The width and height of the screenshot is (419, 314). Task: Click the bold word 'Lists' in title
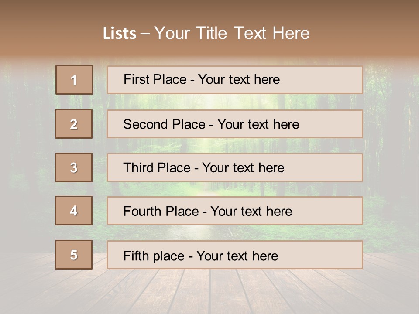(120, 33)
